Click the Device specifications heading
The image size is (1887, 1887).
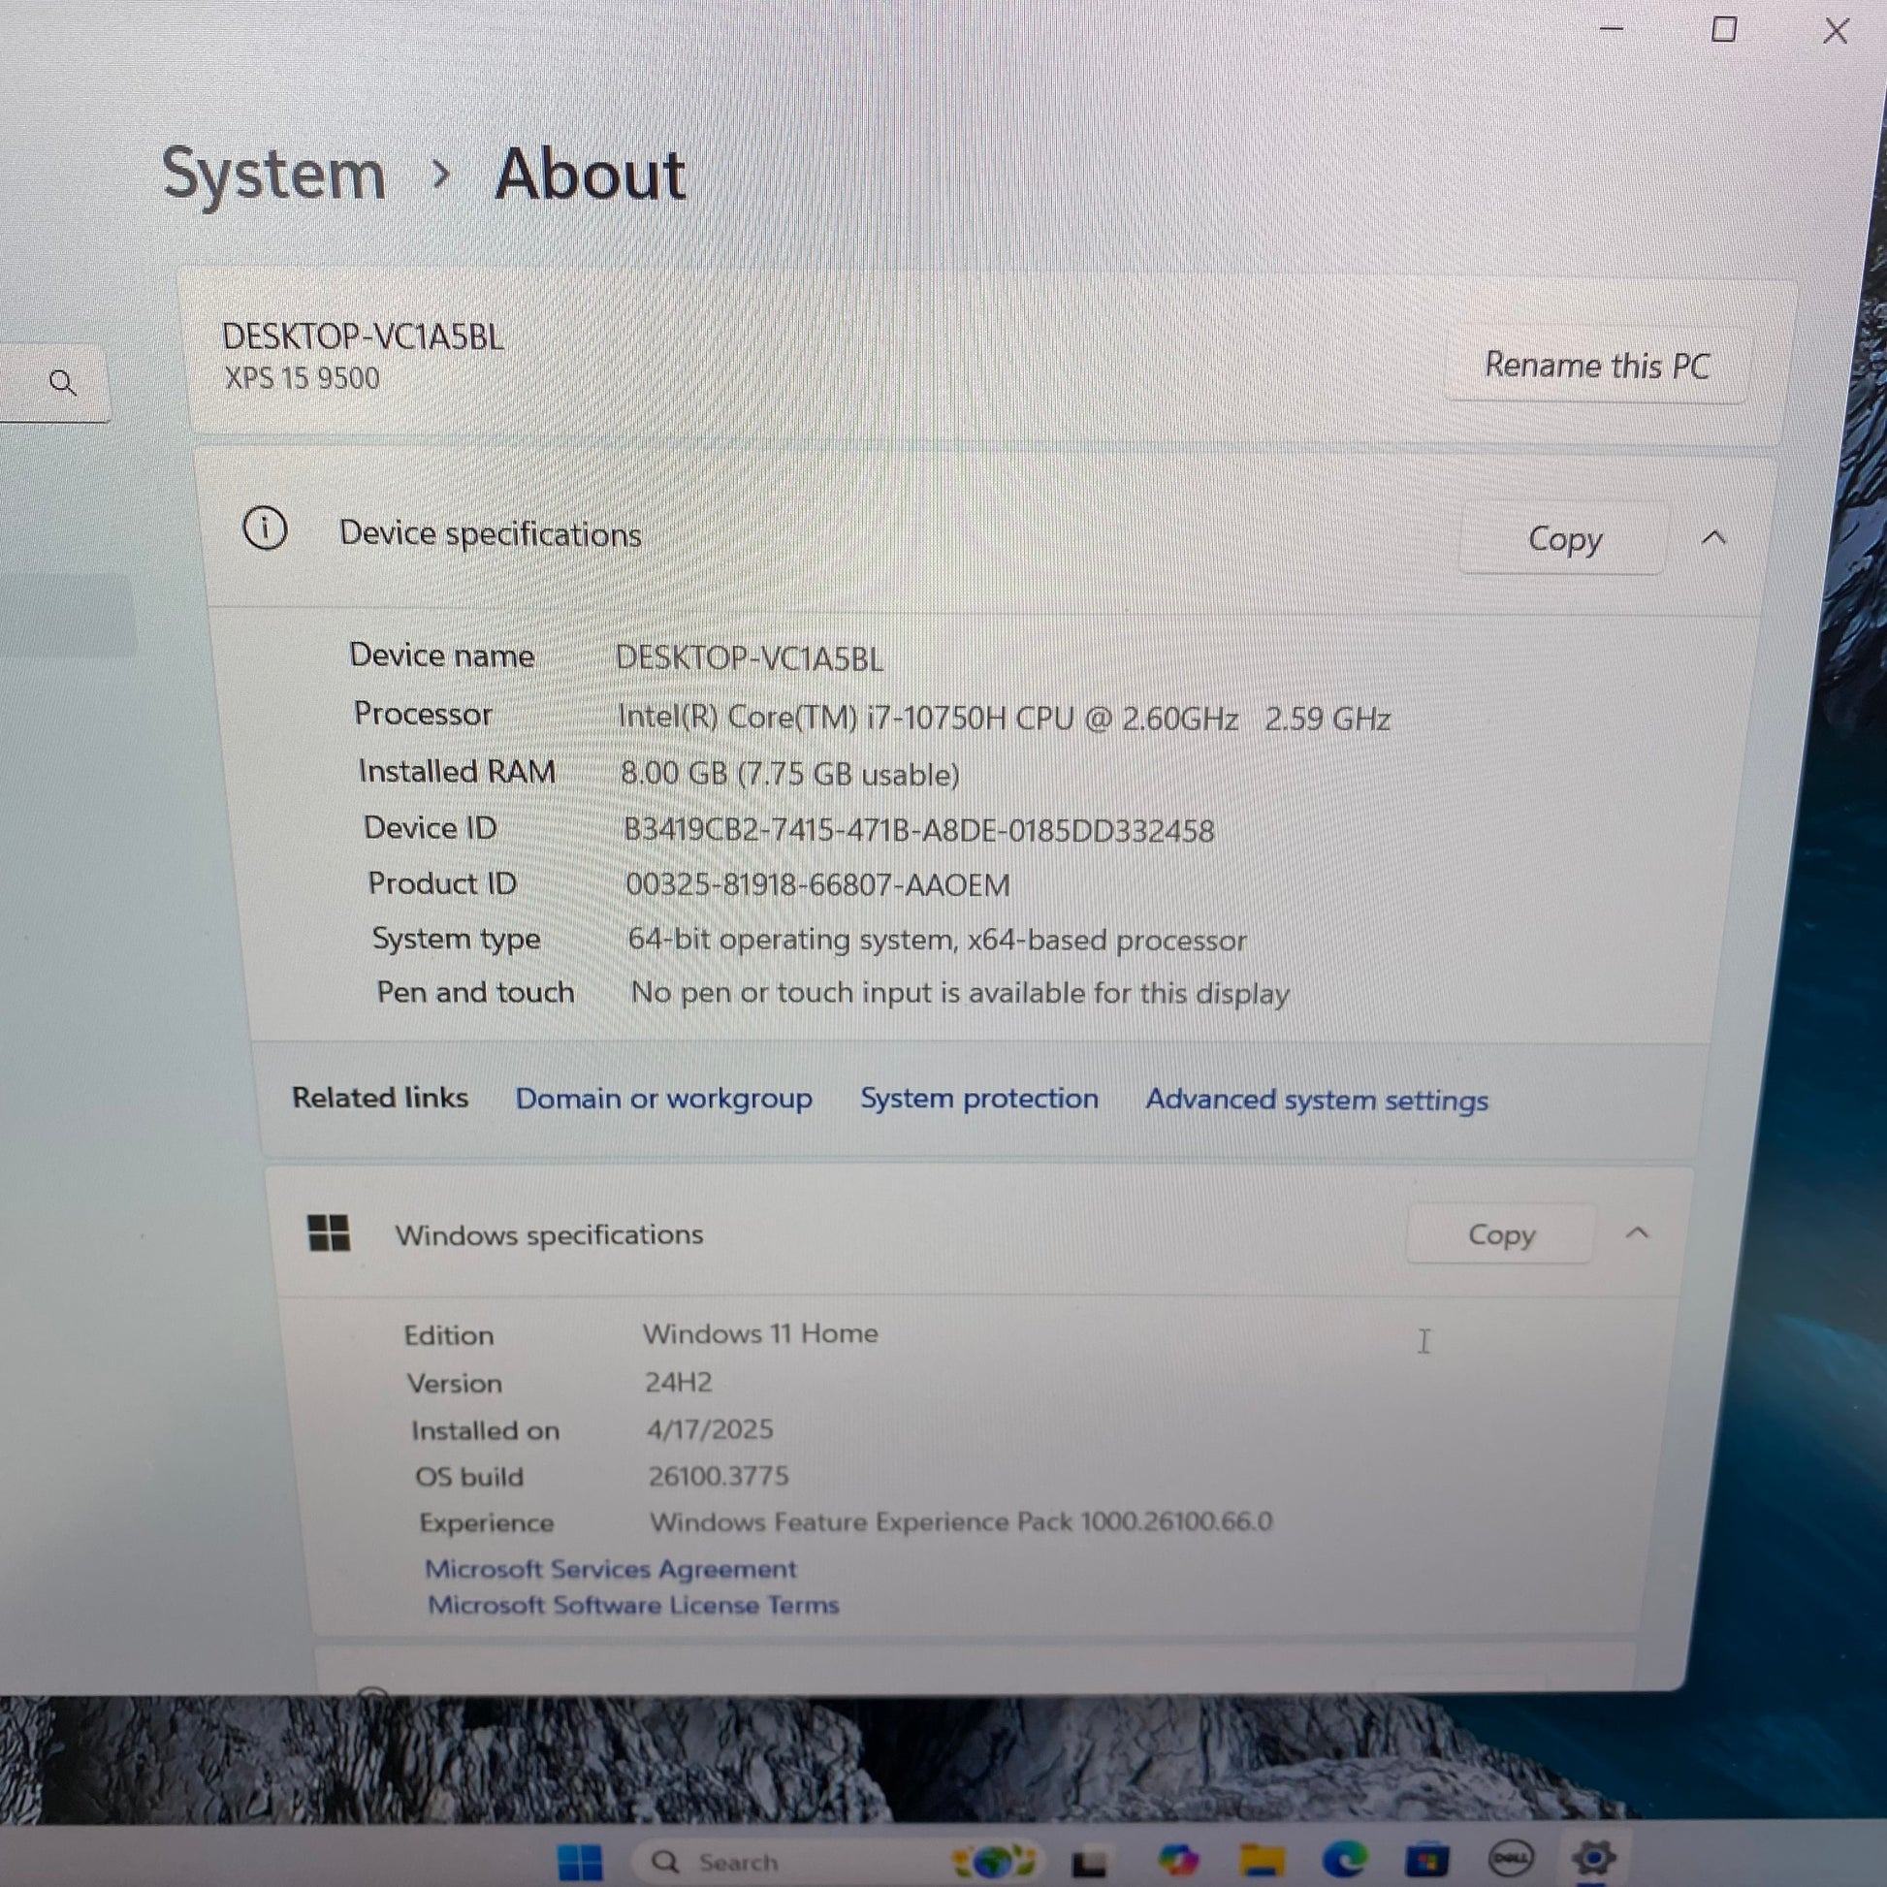click(491, 533)
